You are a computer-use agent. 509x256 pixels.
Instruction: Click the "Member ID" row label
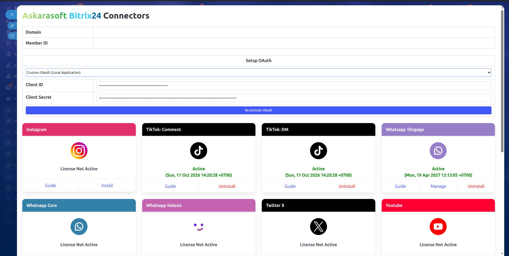pos(37,43)
